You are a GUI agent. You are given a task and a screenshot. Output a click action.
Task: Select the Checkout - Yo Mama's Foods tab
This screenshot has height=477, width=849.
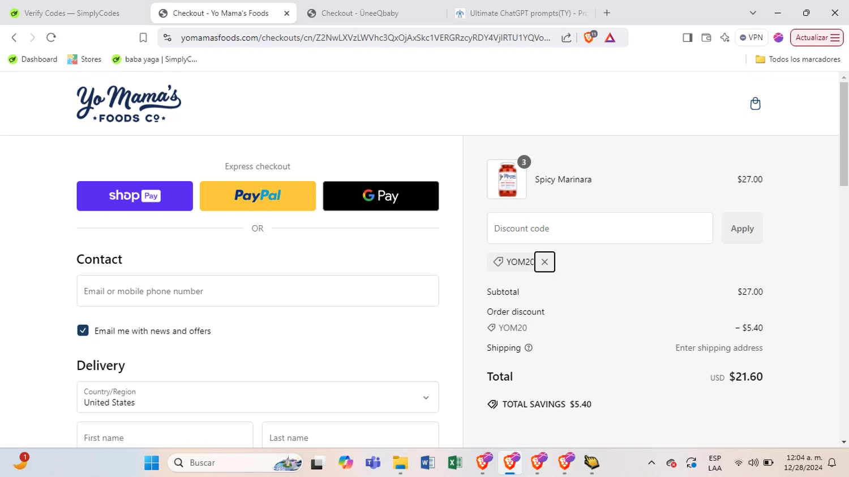coord(221,13)
